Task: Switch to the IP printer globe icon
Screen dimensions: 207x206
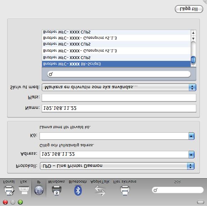Action: [x=39, y=190]
